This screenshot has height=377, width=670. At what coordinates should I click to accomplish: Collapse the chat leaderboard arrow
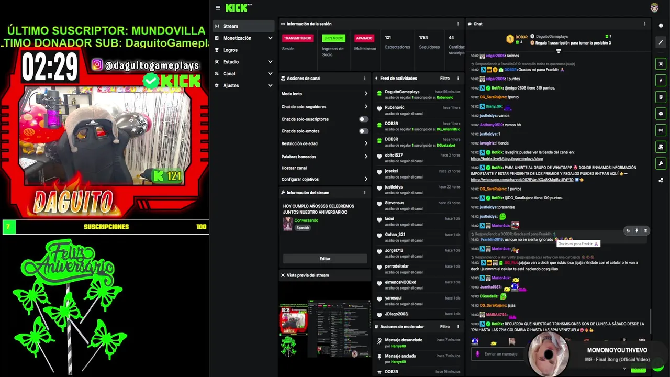[x=558, y=51]
